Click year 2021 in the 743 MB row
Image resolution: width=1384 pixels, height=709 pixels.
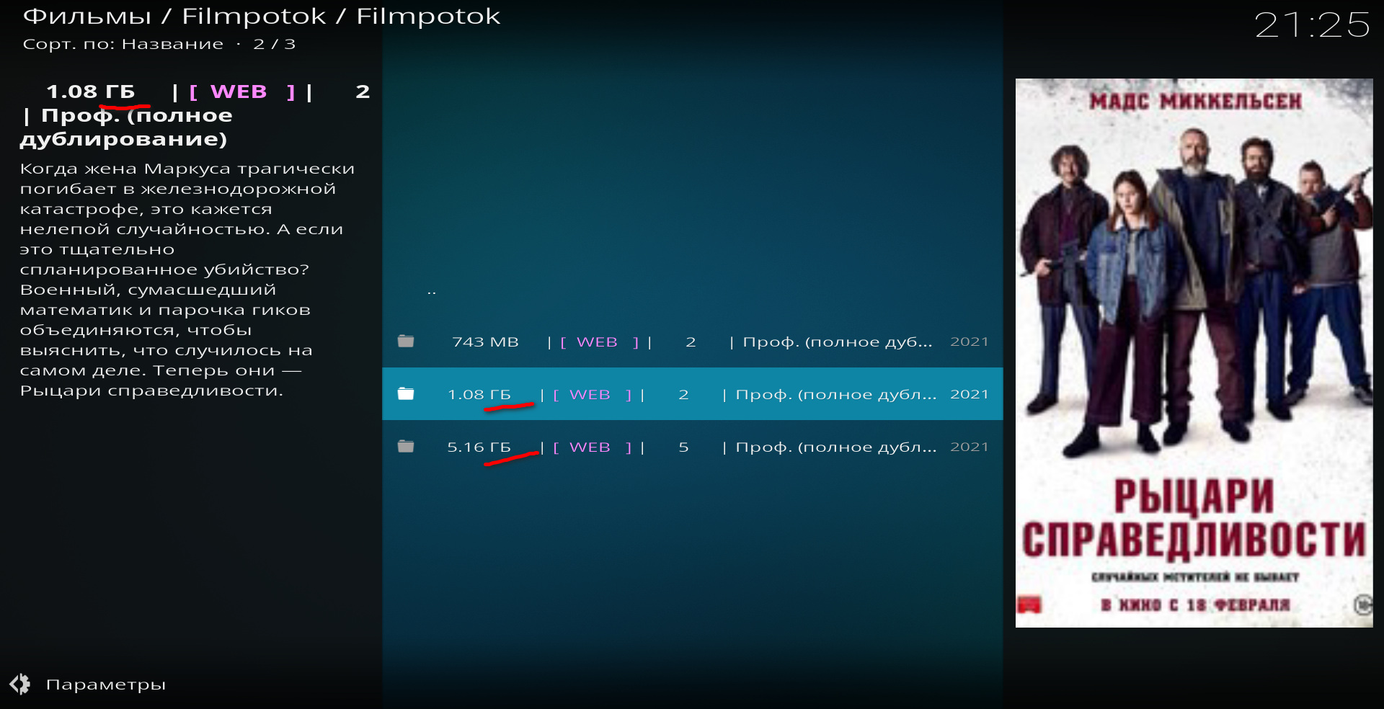(969, 342)
